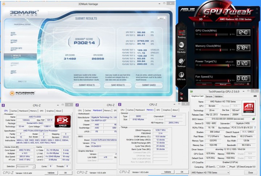Image resolution: width=261 pixels, height=176 pixels.
Task: Adjust the Power Target slider handle
Action: (x=228, y=65)
